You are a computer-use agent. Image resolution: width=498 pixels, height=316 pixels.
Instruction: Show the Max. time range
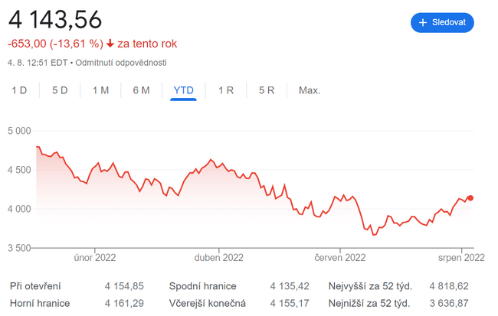coord(310,90)
